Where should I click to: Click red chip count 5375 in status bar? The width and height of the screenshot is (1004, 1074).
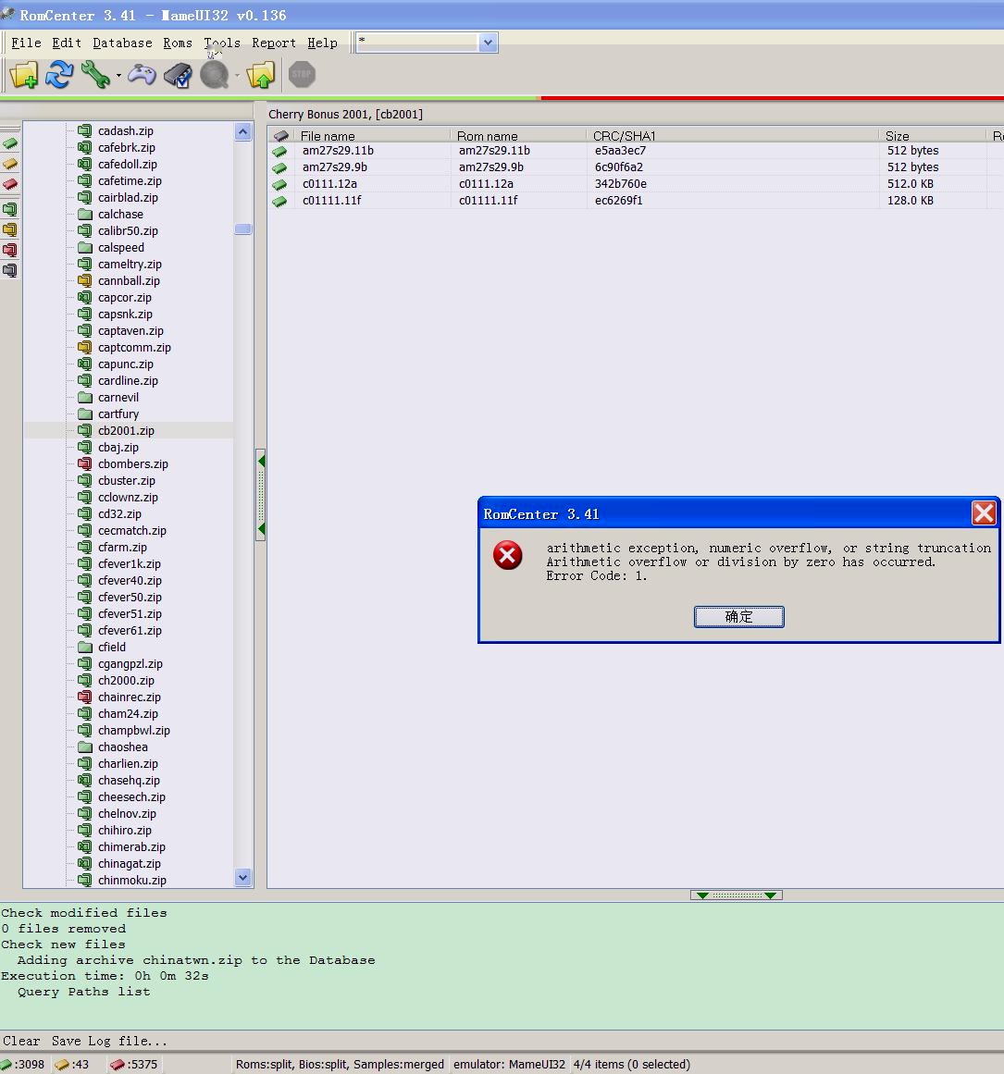coord(133,1065)
